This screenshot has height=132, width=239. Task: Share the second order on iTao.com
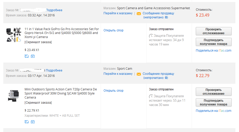coord(213,111)
